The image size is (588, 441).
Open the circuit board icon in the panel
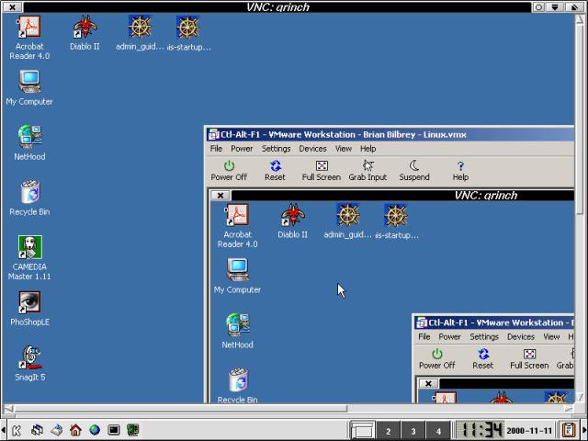pyautogui.click(x=132, y=430)
